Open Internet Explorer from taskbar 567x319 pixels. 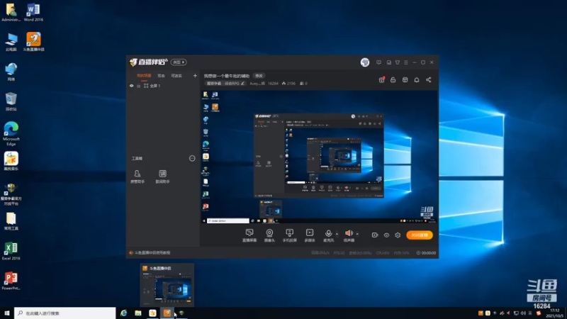(x=123, y=313)
